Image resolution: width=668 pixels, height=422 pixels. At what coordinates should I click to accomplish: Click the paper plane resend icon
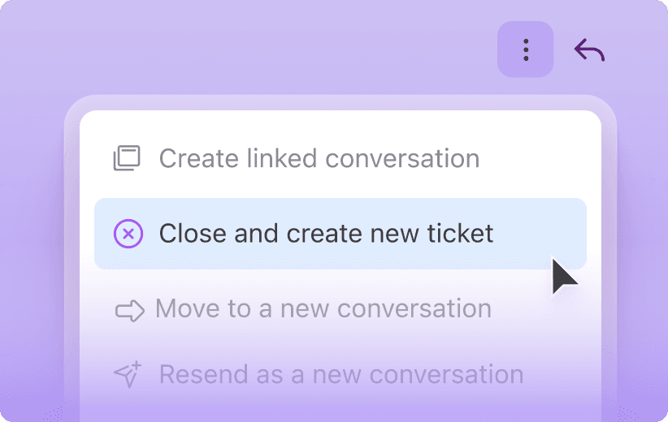coord(128,374)
